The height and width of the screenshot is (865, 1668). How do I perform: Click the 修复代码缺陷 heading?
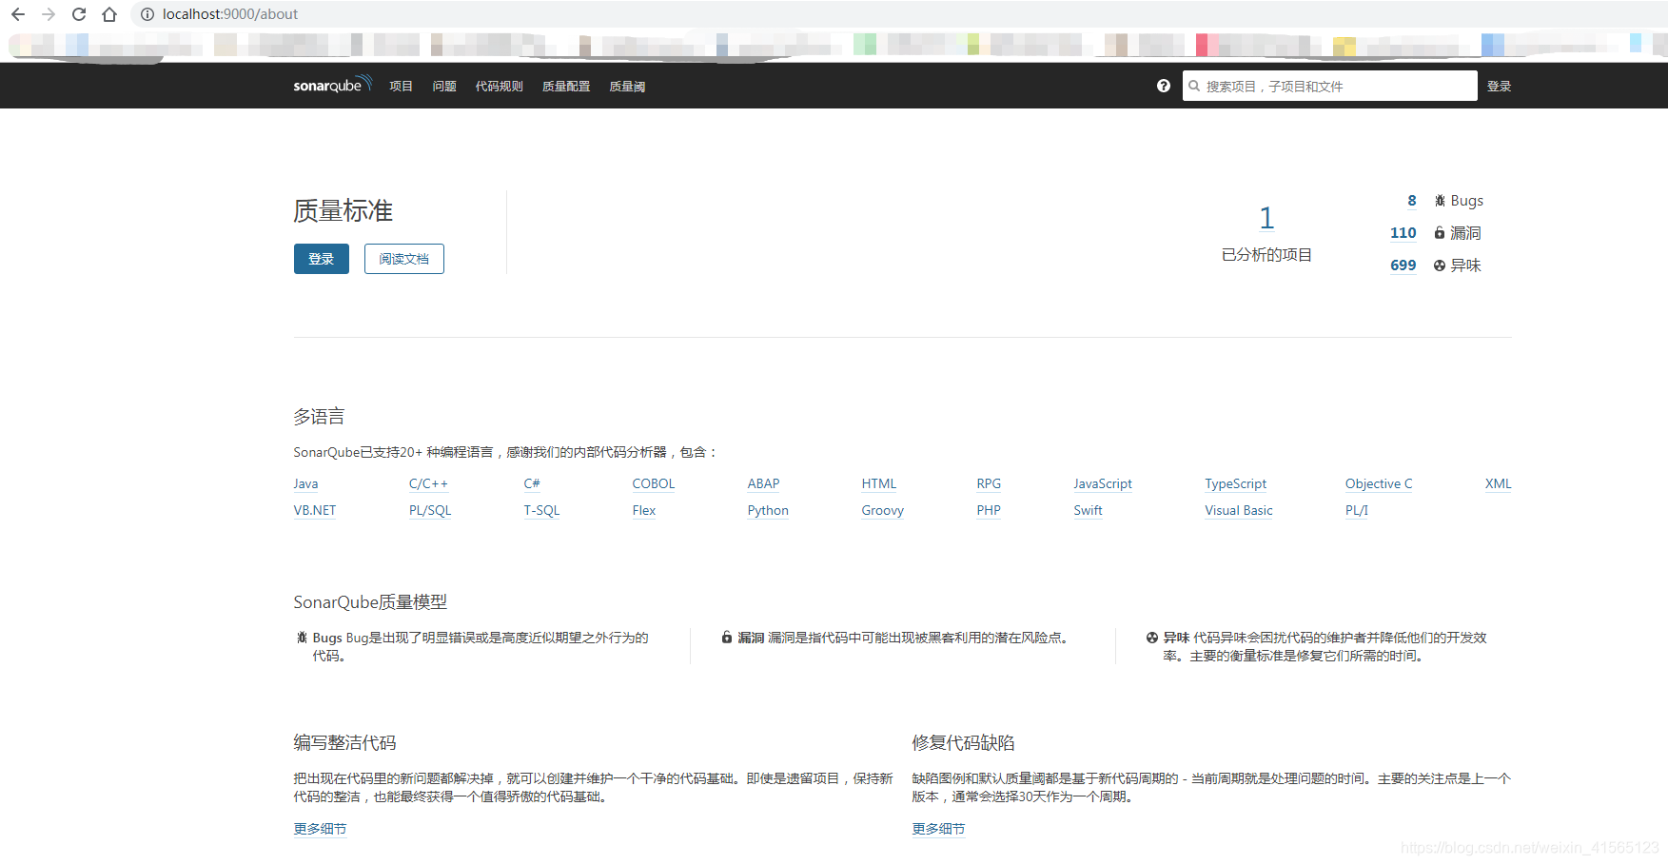tap(963, 743)
